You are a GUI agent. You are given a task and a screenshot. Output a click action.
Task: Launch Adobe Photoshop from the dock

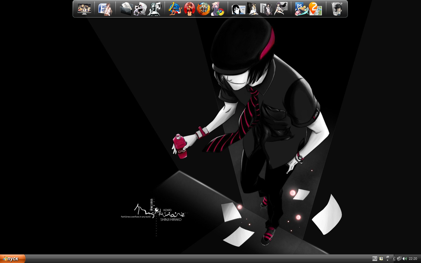click(x=301, y=9)
